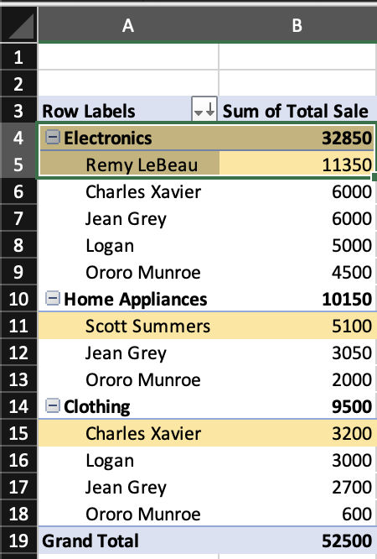Click the select-all corner triangle
The image size is (377, 559).
pos(19,25)
